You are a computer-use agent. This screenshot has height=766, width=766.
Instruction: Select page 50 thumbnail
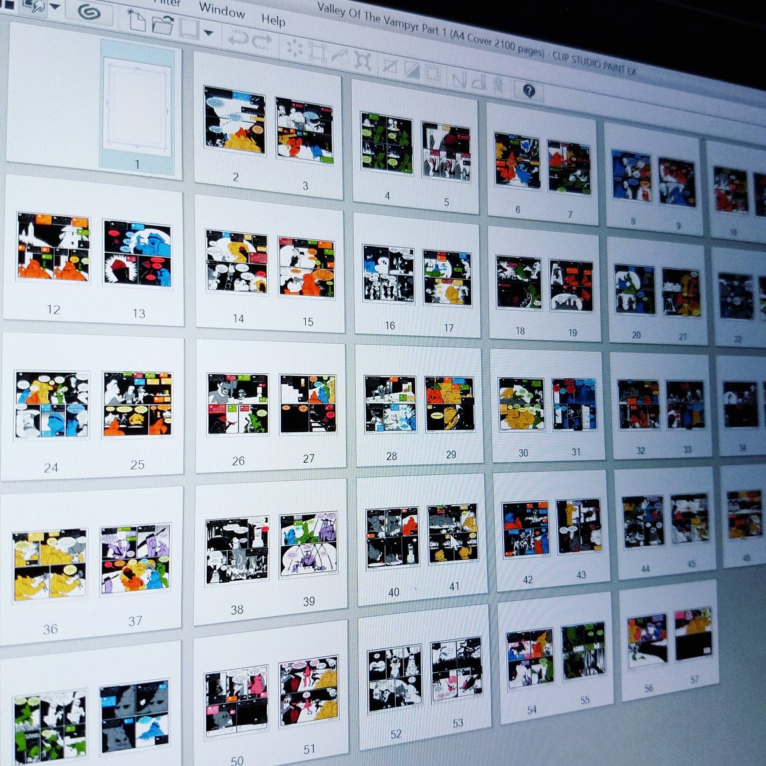(236, 701)
